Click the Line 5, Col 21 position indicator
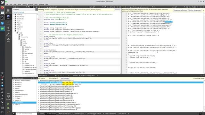Screen dimensions: 205x115 pos(111,7)
